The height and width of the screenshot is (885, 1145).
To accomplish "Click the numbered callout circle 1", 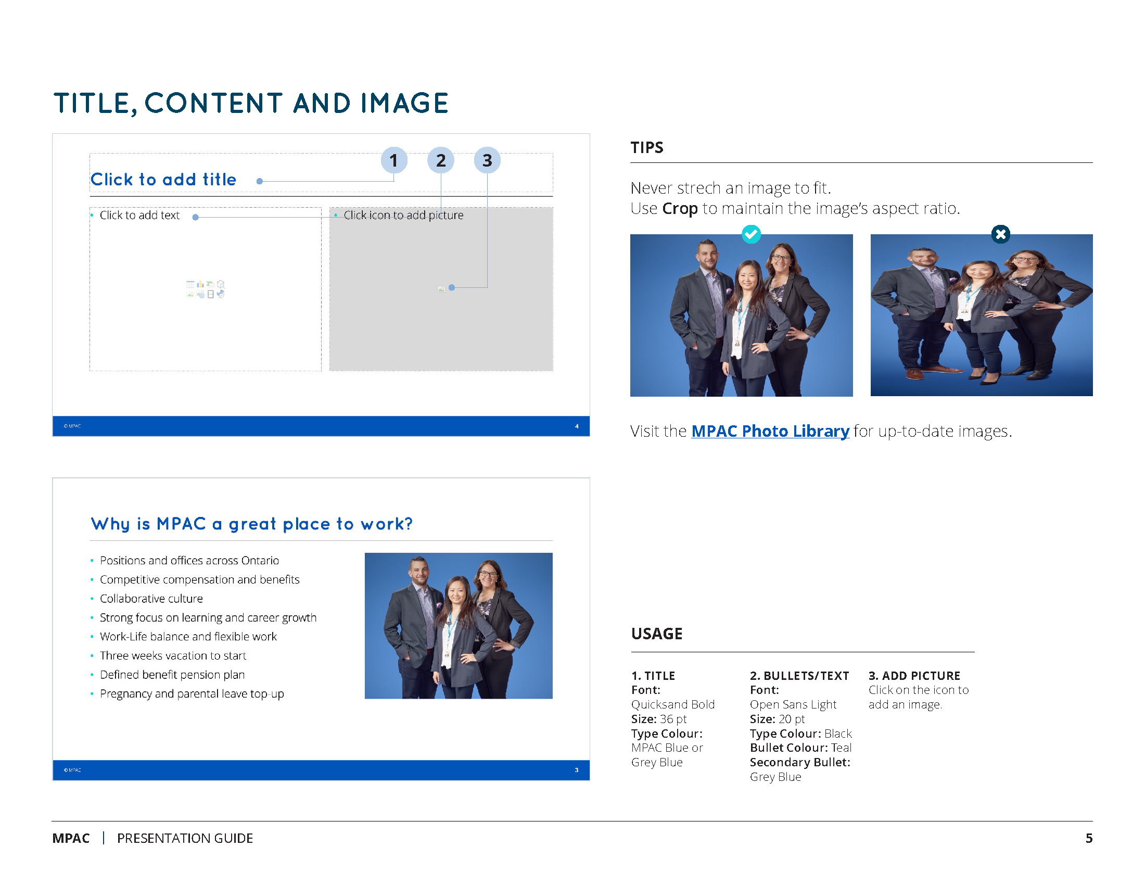I will coord(394,160).
